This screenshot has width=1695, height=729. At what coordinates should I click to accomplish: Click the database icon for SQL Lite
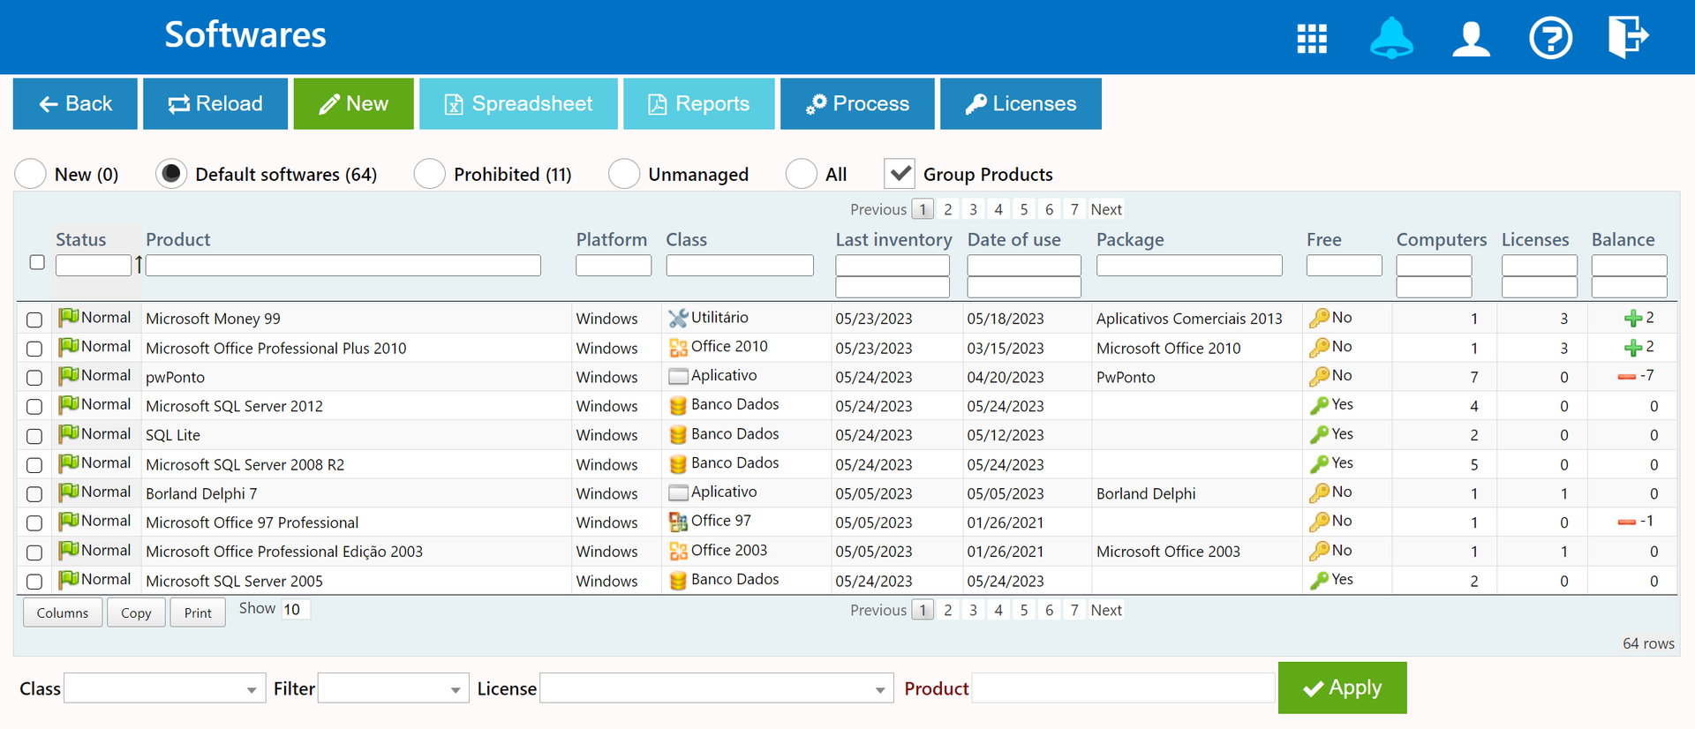point(678,435)
